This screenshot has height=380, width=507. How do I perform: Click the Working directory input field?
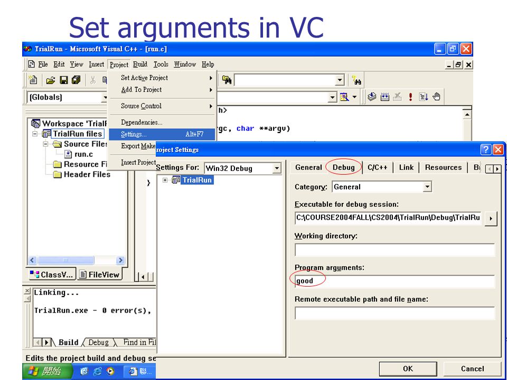pos(395,250)
